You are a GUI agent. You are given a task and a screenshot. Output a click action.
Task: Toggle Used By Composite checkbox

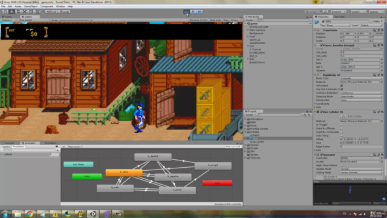342,132
